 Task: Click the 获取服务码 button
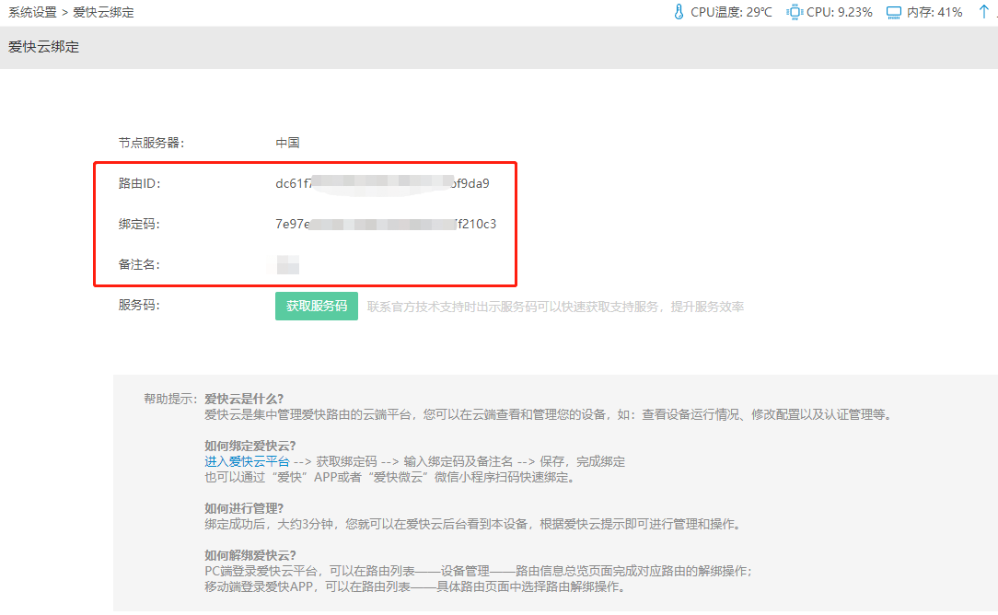point(317,307)
